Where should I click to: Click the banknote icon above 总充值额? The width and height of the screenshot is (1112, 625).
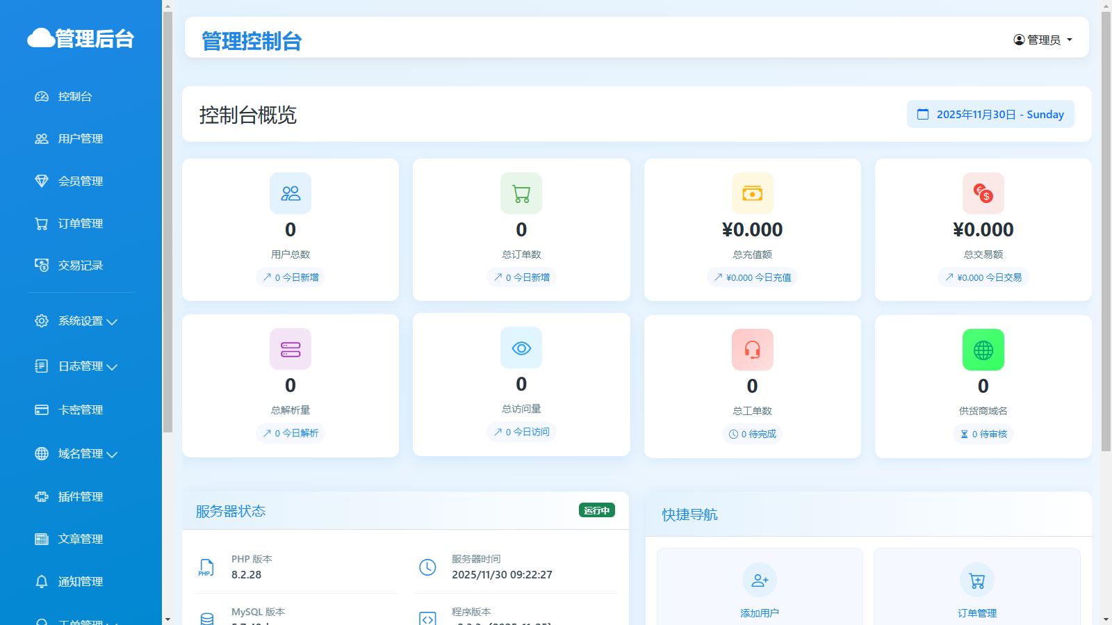tap(752, 193)
